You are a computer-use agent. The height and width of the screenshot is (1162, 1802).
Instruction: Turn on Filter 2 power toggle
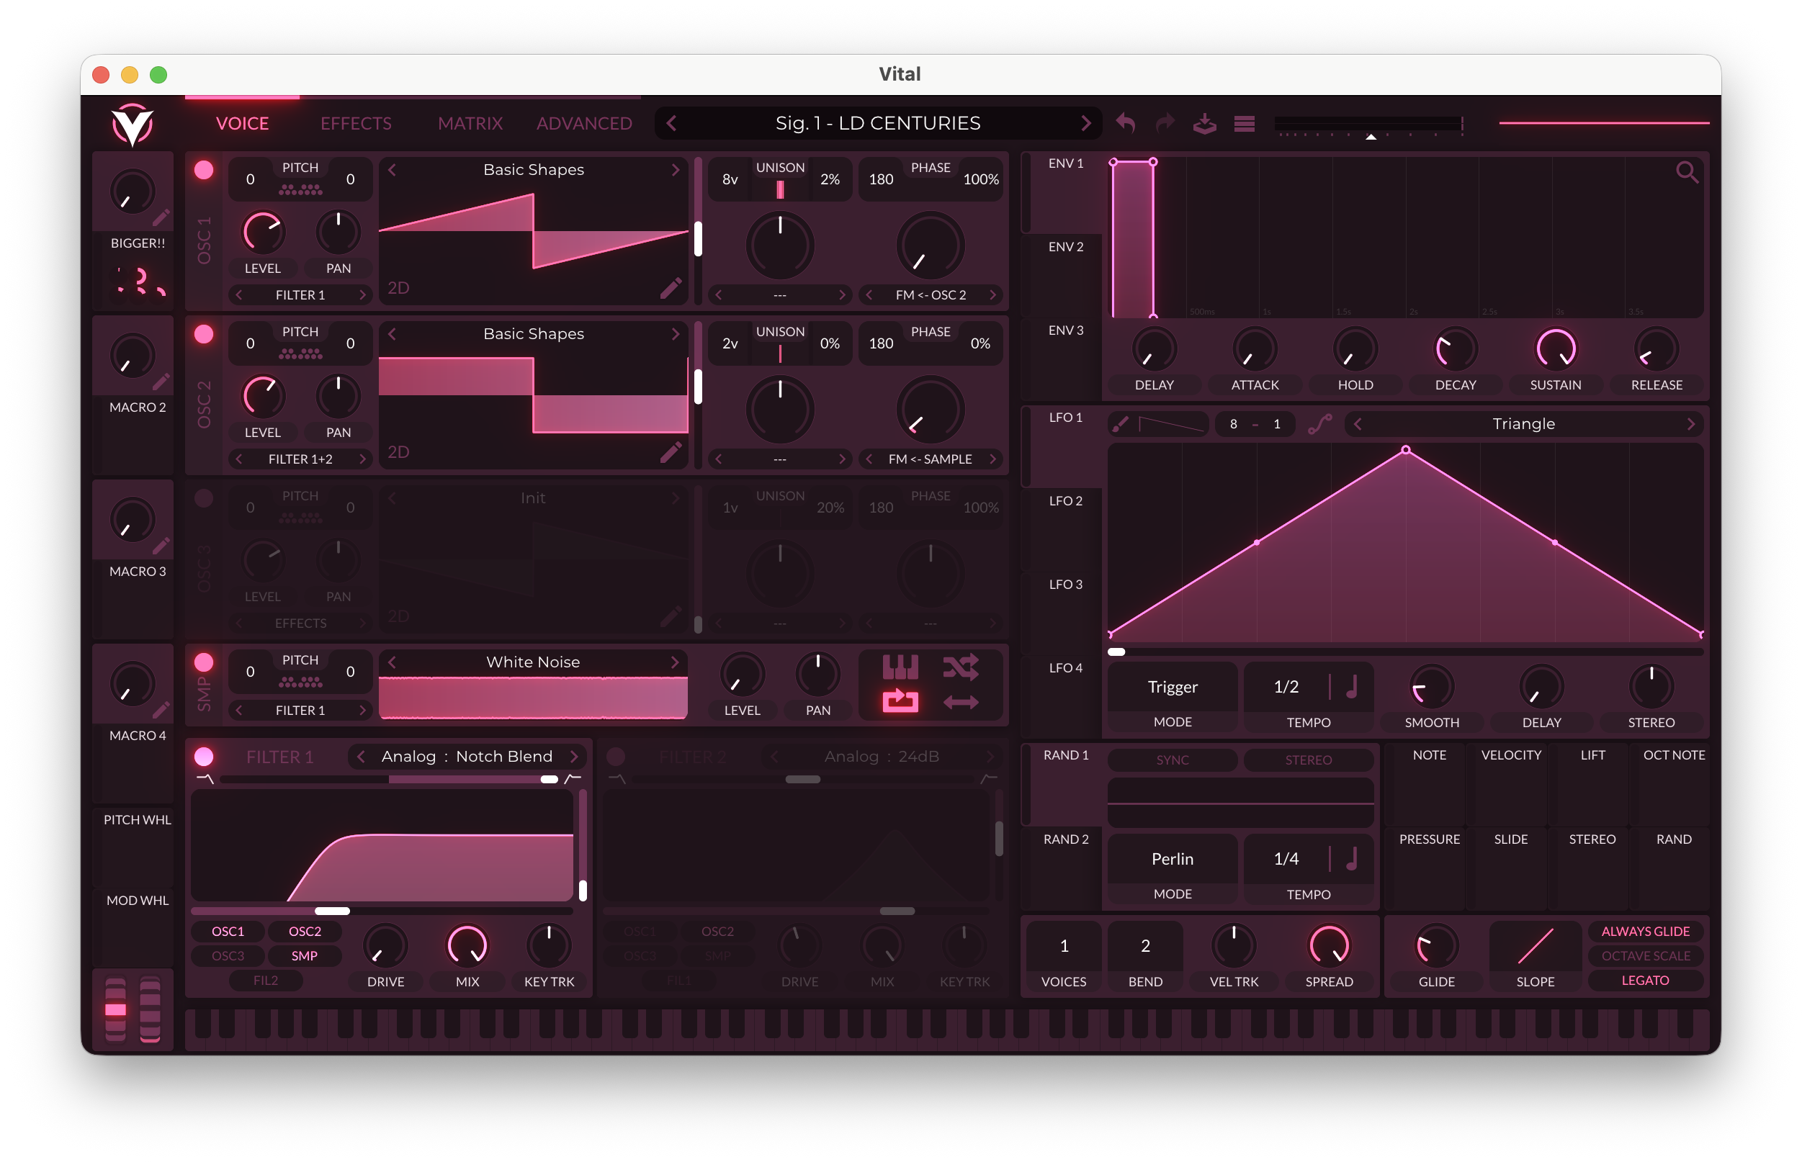[x=616, y=756]
